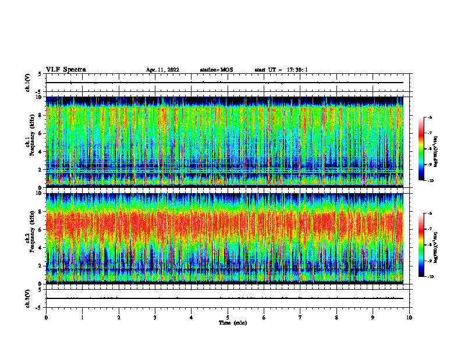
Task: Click the ch.1 frequency axis "8" tick
Action: point(41,115)
